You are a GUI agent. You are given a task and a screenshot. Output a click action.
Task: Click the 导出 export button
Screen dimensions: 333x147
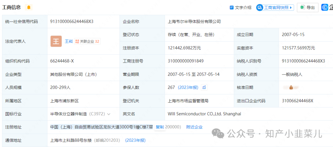pyautogui.click(x=307, y=8)
